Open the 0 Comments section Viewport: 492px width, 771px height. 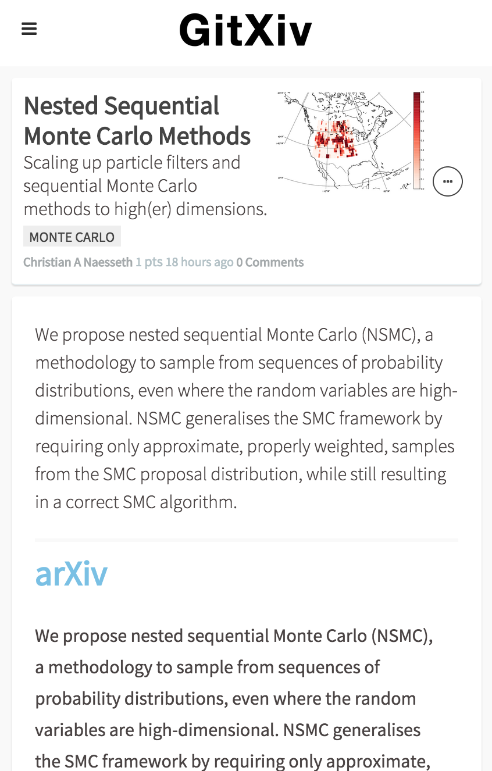point(270,262)
